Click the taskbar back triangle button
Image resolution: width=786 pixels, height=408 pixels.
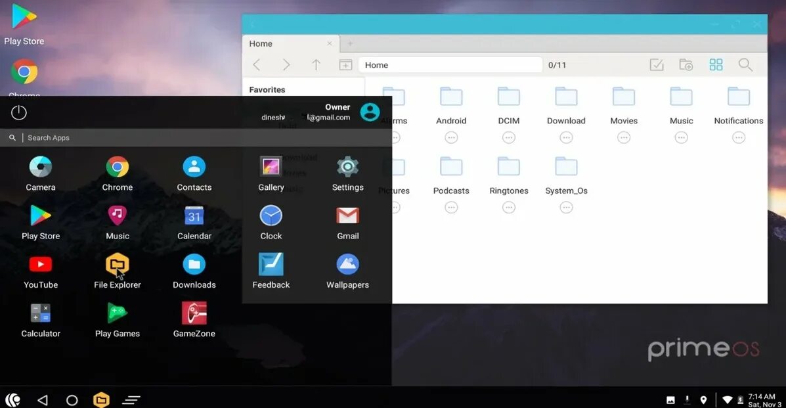(43, 400)
